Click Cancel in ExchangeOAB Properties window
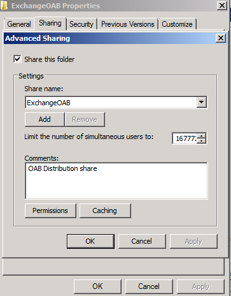 click(149, 286)
